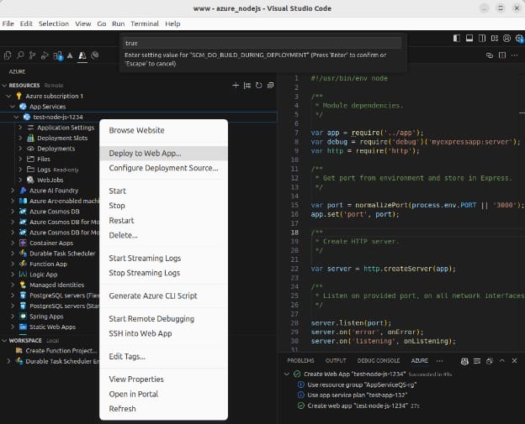Image resolution: width=525 pixels, height=424 pixels.
Task: Switch to the PROBLEMS tab
Action: [x=300, y=361]
